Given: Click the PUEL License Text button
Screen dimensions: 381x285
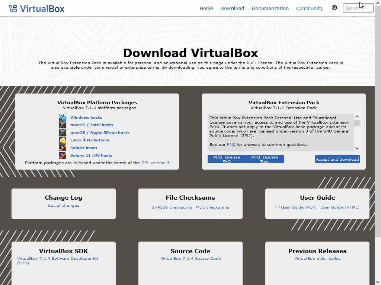Looking at the screenshot, I should tap(265, 159).
